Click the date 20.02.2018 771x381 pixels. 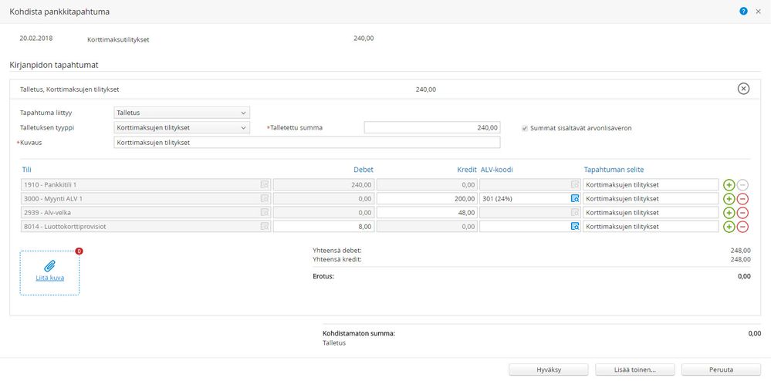pyautogui.click(x=36, y=38)
